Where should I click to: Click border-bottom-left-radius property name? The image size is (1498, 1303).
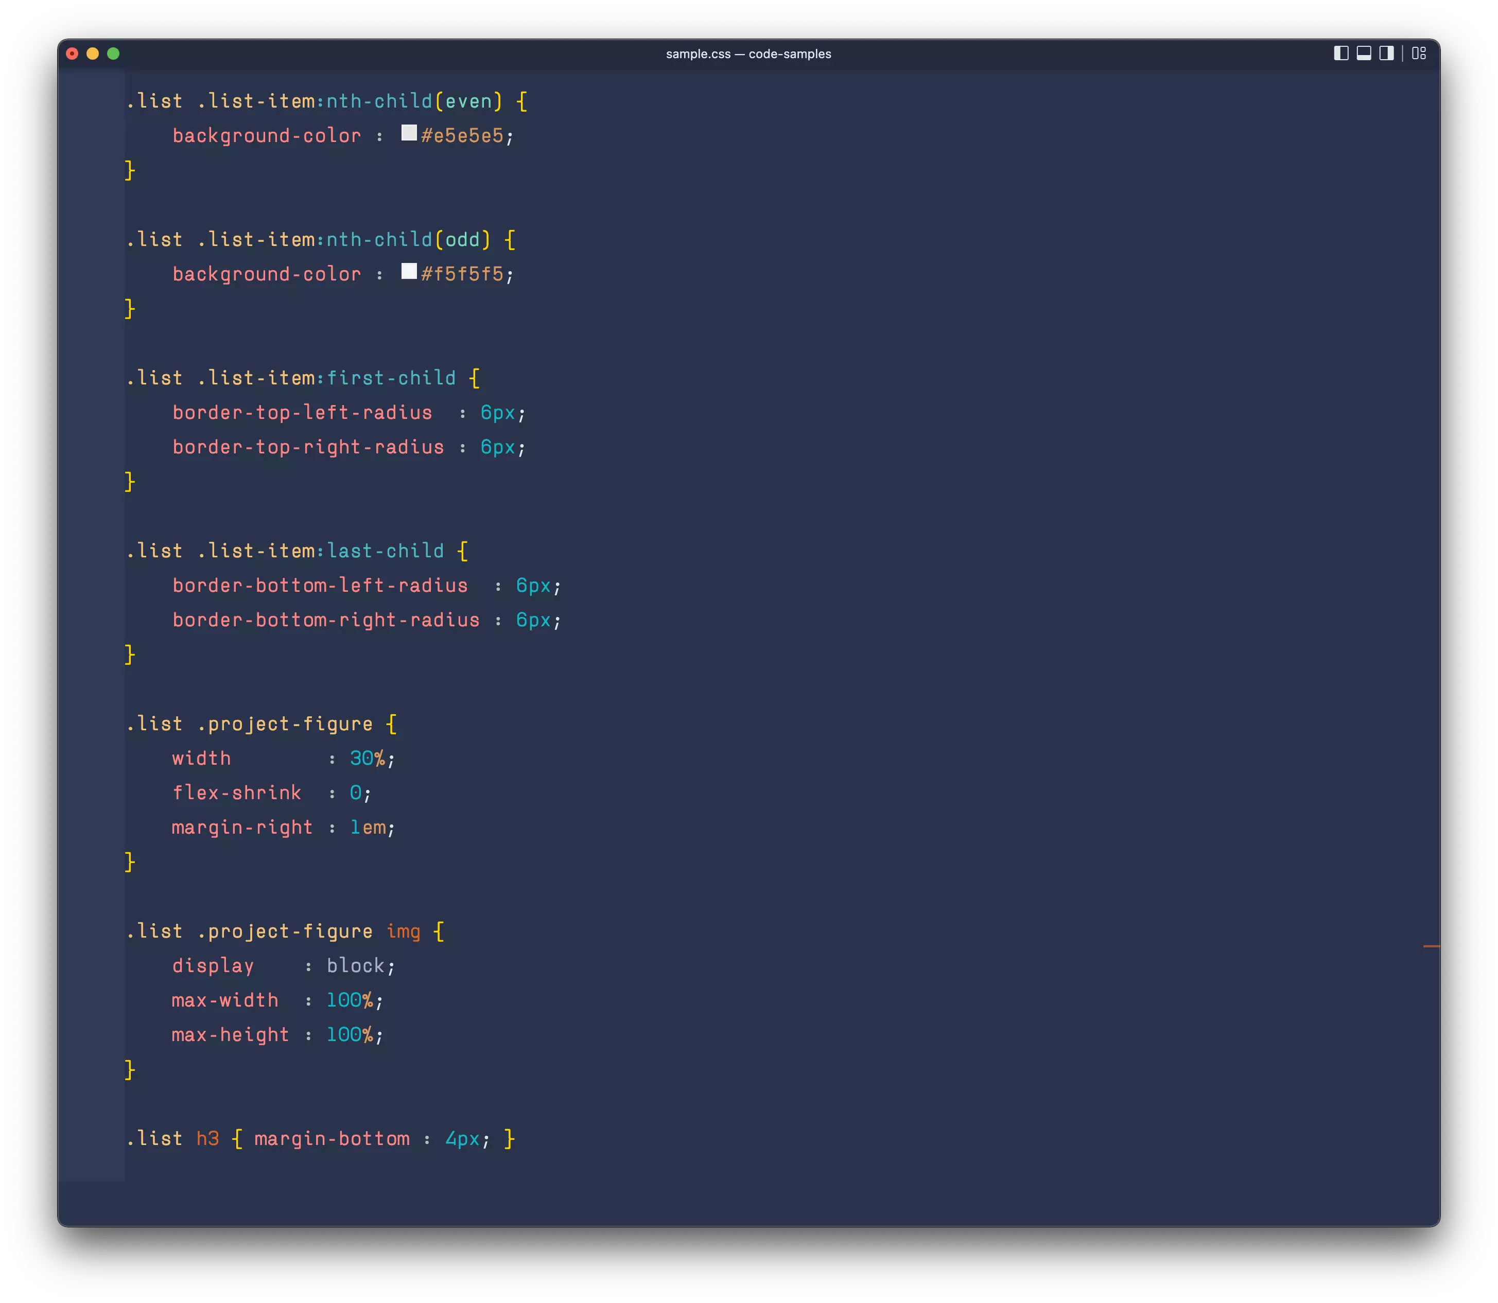320,585
